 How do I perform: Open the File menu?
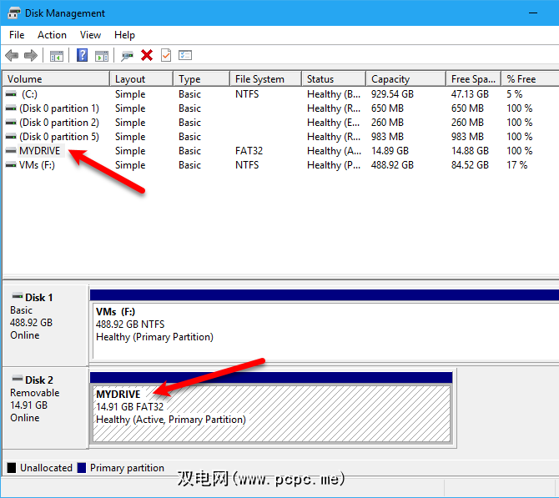[17, 35]
